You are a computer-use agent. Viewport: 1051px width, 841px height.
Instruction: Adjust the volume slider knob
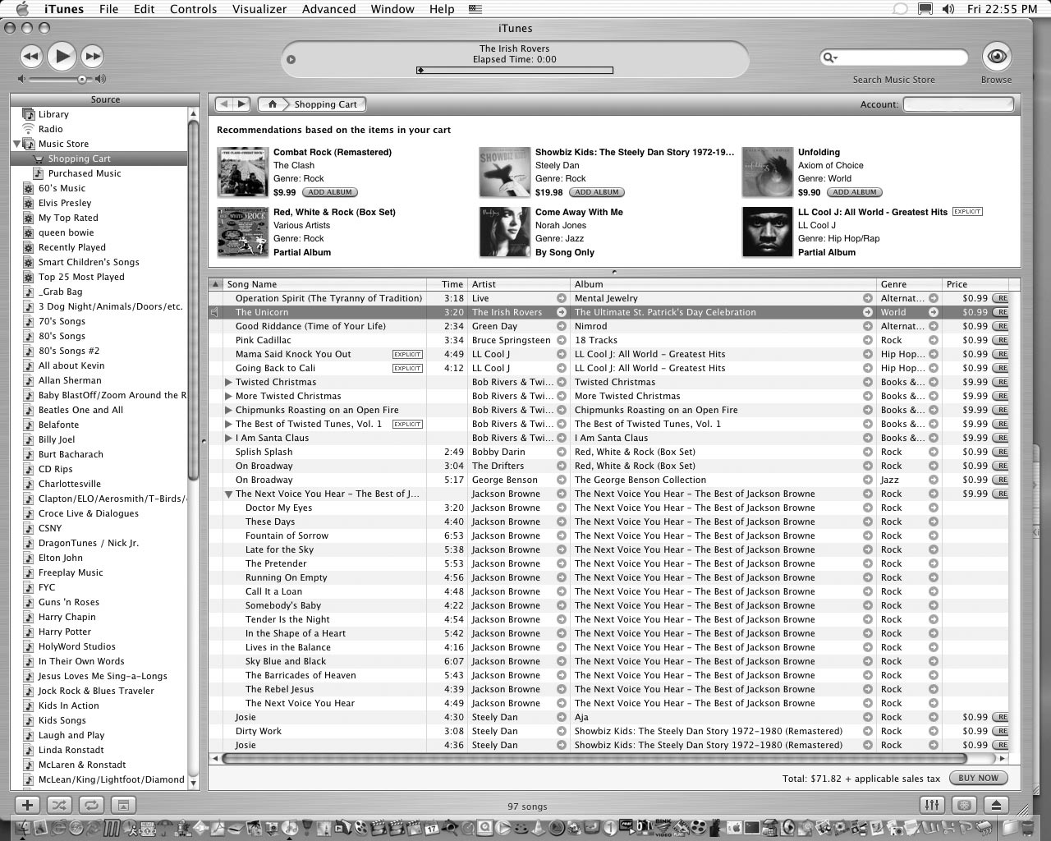coord(82,80)
